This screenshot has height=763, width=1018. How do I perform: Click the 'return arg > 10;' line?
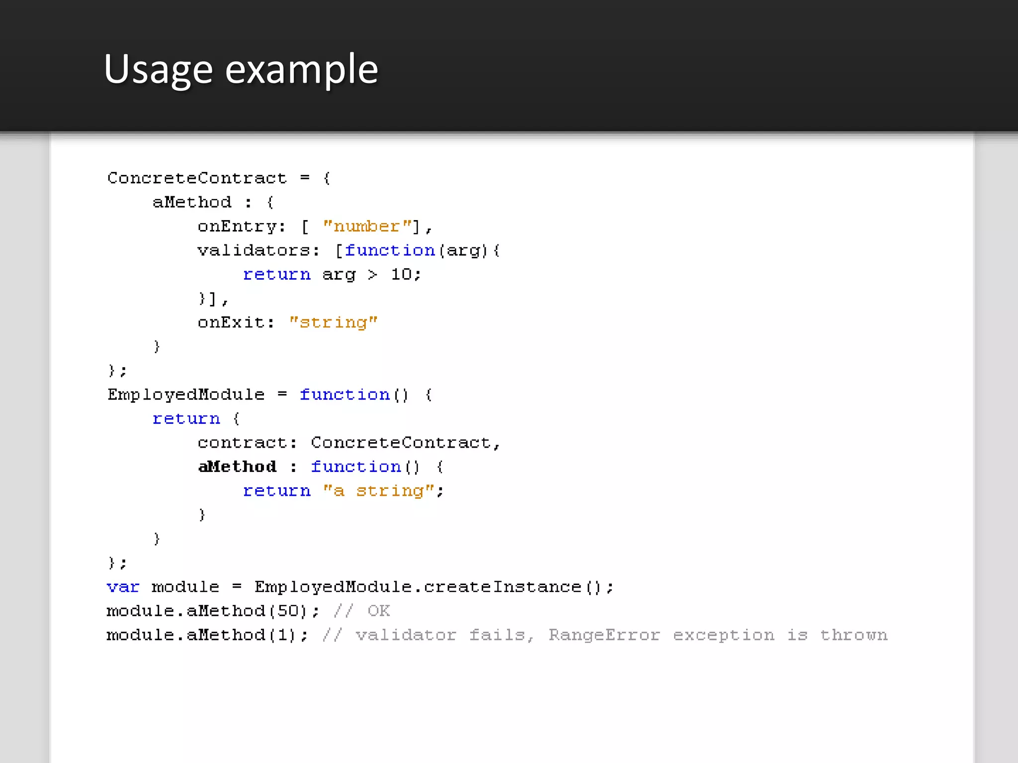point(332,275)
